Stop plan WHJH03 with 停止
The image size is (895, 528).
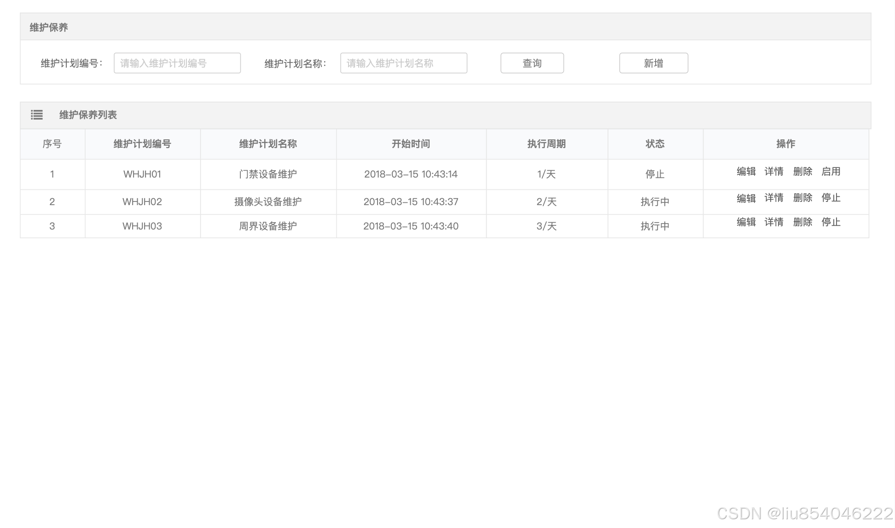(831, 223)
